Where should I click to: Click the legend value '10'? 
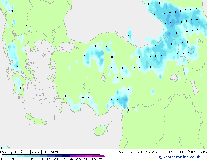pyautogui.click(x=41, y=159)
